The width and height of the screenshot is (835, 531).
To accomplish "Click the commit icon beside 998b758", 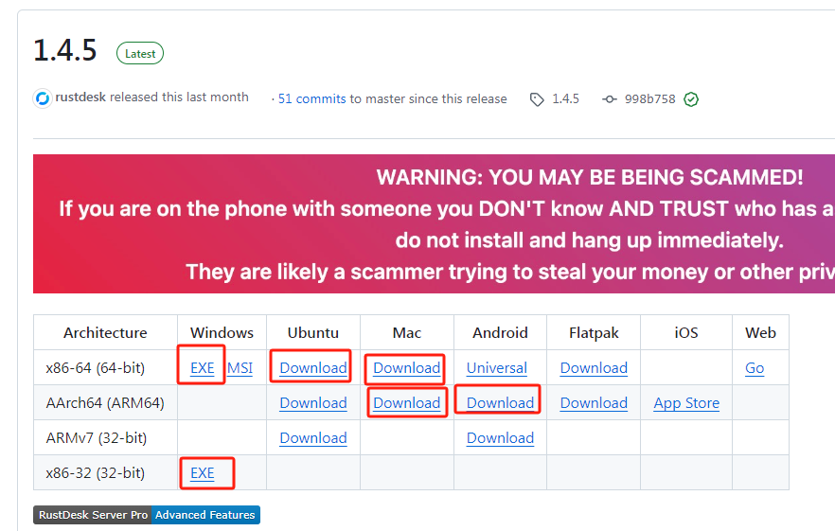I will click(610, 99).
